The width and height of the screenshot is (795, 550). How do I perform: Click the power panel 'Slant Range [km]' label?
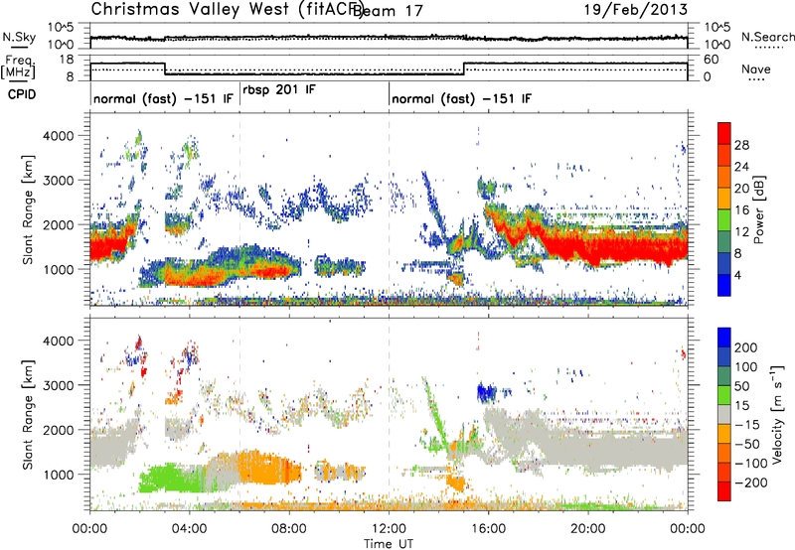(28, 209)
